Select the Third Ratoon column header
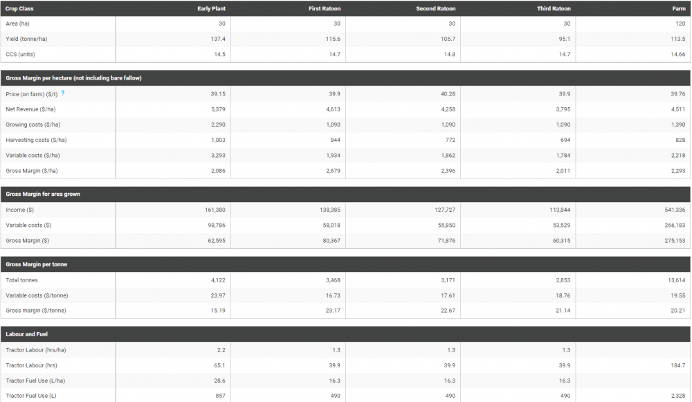Viewport: 692px width, 402px height. [554, 8]
